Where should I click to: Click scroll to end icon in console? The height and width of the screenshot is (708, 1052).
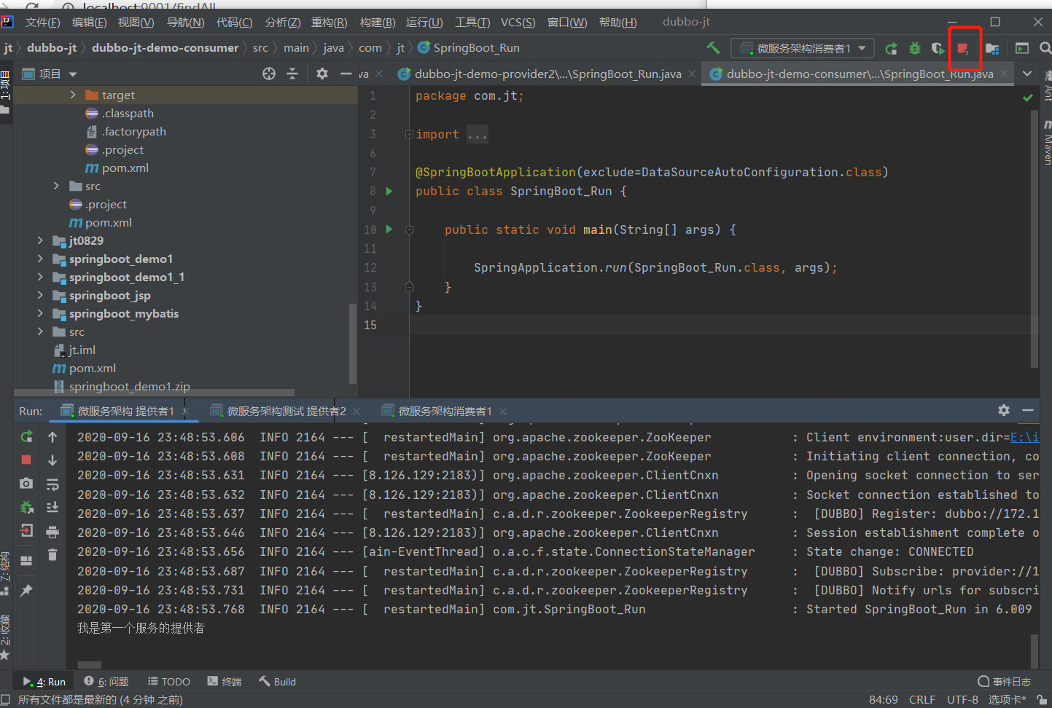[x=52, y=507]
